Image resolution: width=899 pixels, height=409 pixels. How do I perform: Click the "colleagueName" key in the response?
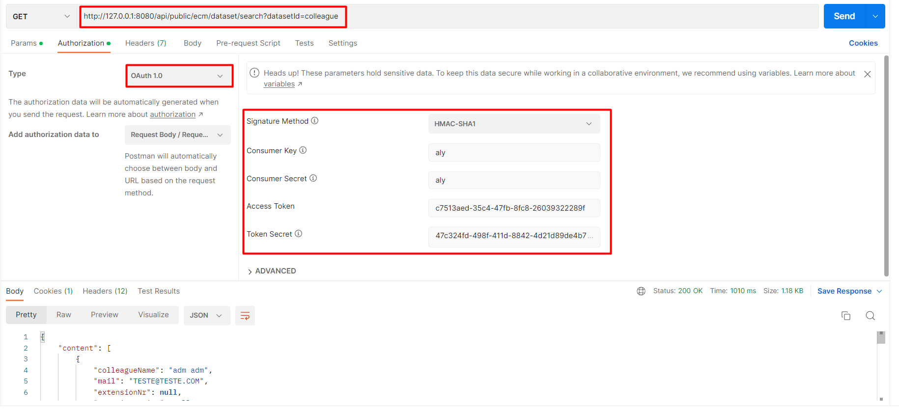point(127,370)
